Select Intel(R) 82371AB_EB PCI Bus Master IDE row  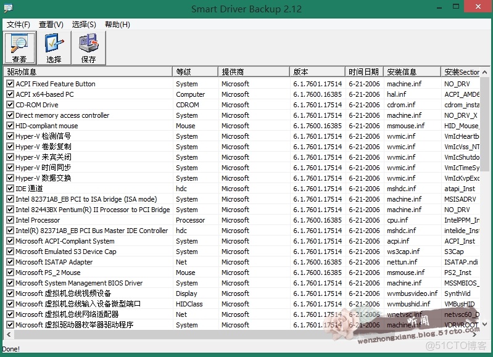pos(242,231)
